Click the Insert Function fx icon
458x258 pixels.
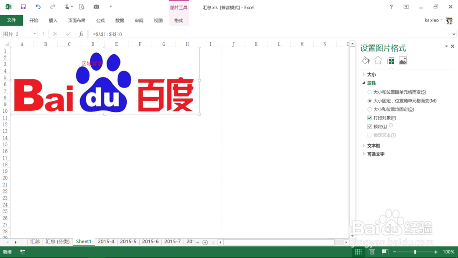coord(81,34)
